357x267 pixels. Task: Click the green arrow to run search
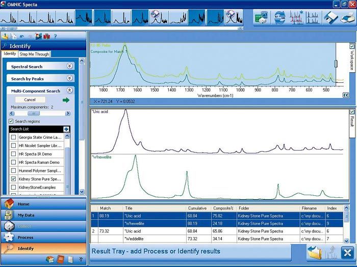tap(66, 100)
